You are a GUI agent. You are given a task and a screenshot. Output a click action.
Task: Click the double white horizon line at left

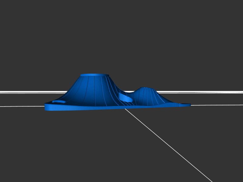click(x=30, y=92)
